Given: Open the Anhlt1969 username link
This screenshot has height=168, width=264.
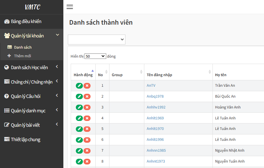Looking at the screenshot, I should [155, 118].
